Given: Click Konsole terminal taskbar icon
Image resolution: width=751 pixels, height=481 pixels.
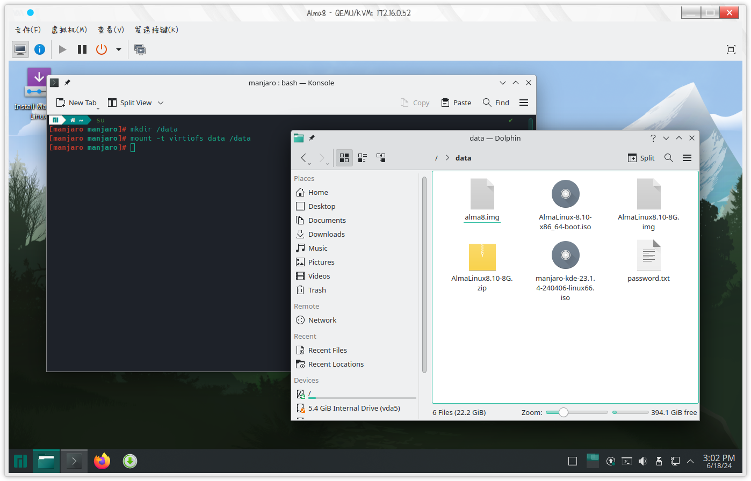Looking at the screenshot, I should pyautogui.click(x=74, y=461).
